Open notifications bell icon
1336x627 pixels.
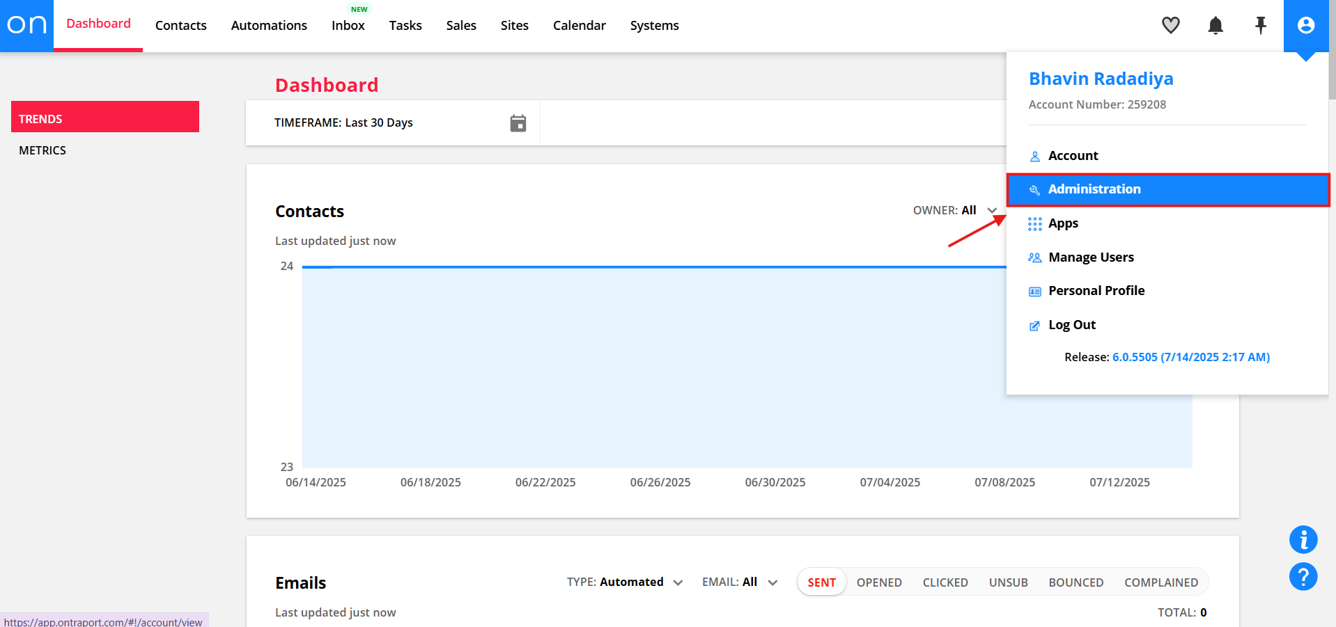[x=1215, y=26]
